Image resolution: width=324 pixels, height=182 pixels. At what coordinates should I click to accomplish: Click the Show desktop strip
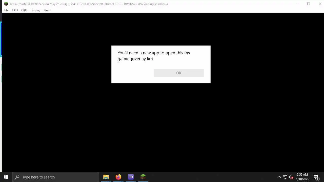(323, 177)
